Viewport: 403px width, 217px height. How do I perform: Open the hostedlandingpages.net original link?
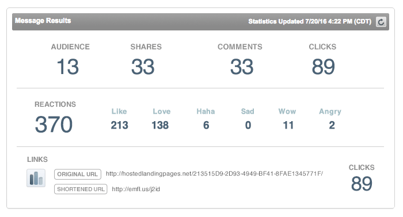point(214,174)
